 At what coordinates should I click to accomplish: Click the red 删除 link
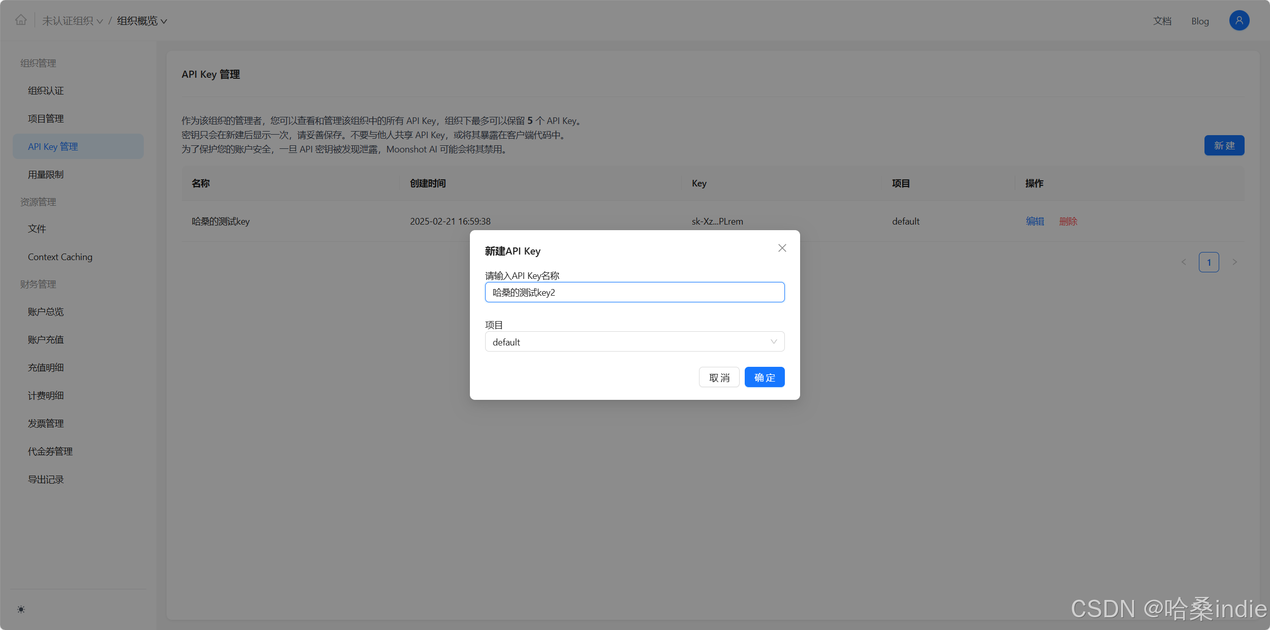(x=1068, y=222)
